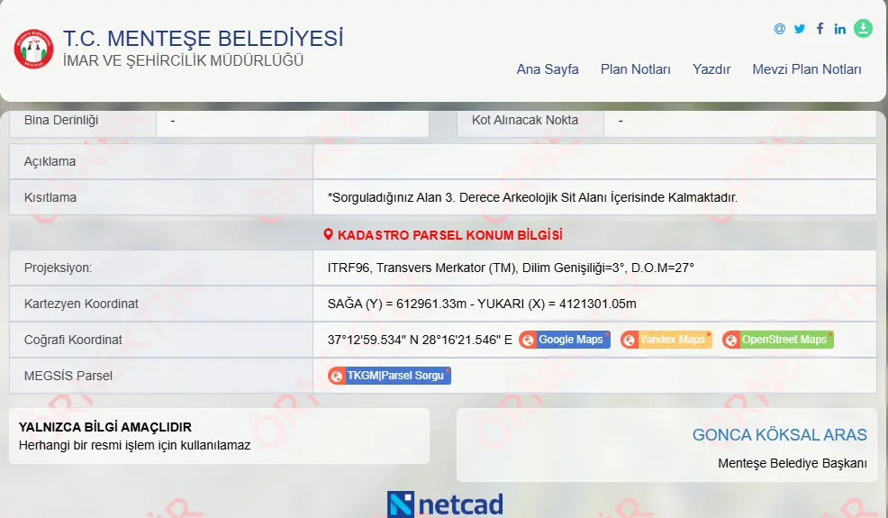Click the Kartezyen Koordinat value
This screenshot has height=518, width=888.
click(x=482, y=304)
